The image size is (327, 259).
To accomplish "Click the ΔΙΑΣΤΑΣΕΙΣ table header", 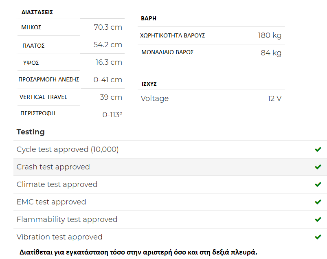I will [x=37, y=12].
